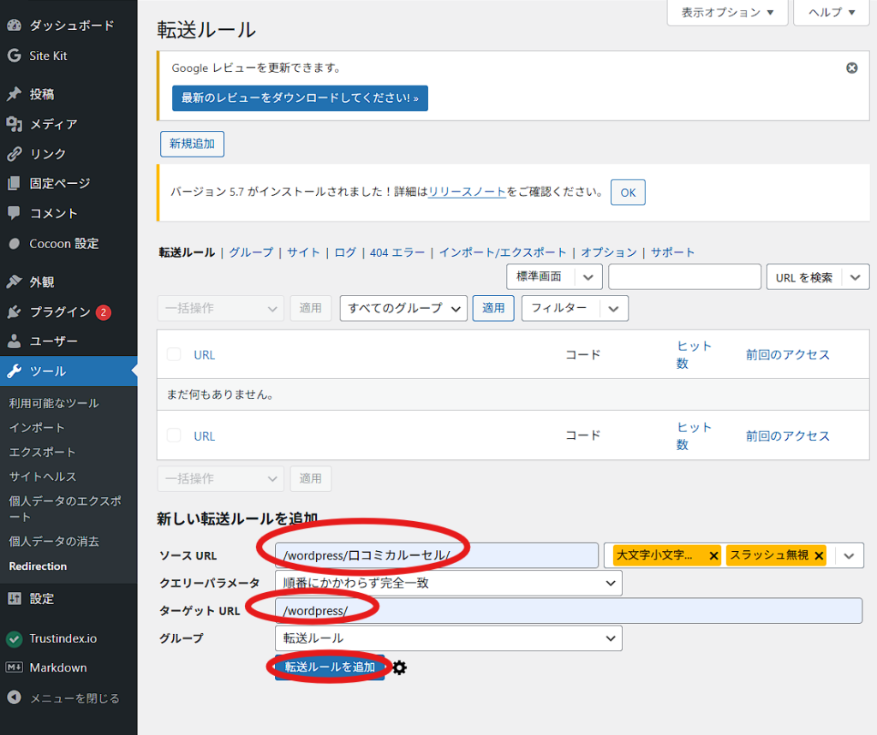The height and width of the screenshot is (735, 877).
Task: Switch to the サイト tab
Action: click(x=304, y=252)
